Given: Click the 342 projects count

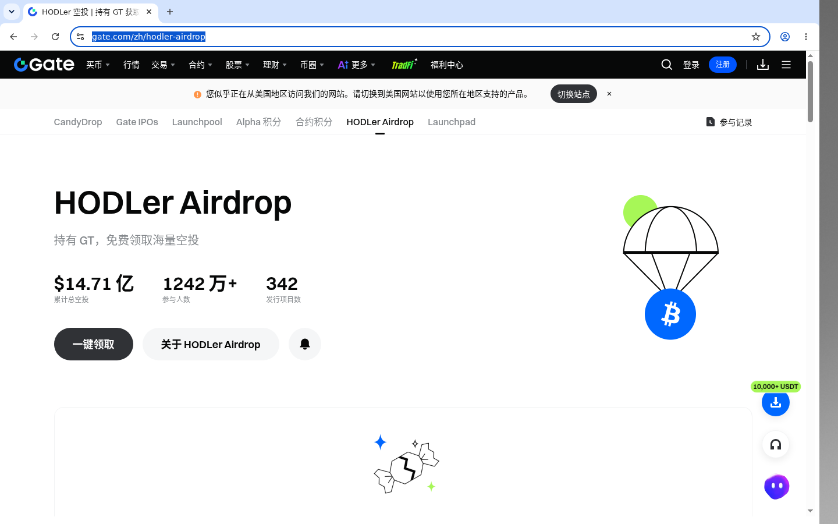Looking at the screenshot, I should point(282,284).
